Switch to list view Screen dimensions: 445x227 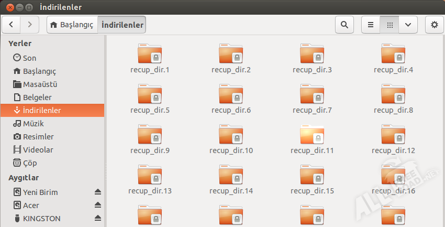point(371,25)
